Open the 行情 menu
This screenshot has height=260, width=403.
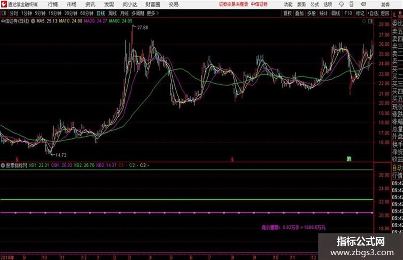pyautogui.click(x=53, y=4)
